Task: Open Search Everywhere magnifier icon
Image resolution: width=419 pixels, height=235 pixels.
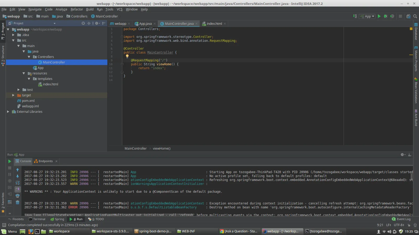Action: 415,16
